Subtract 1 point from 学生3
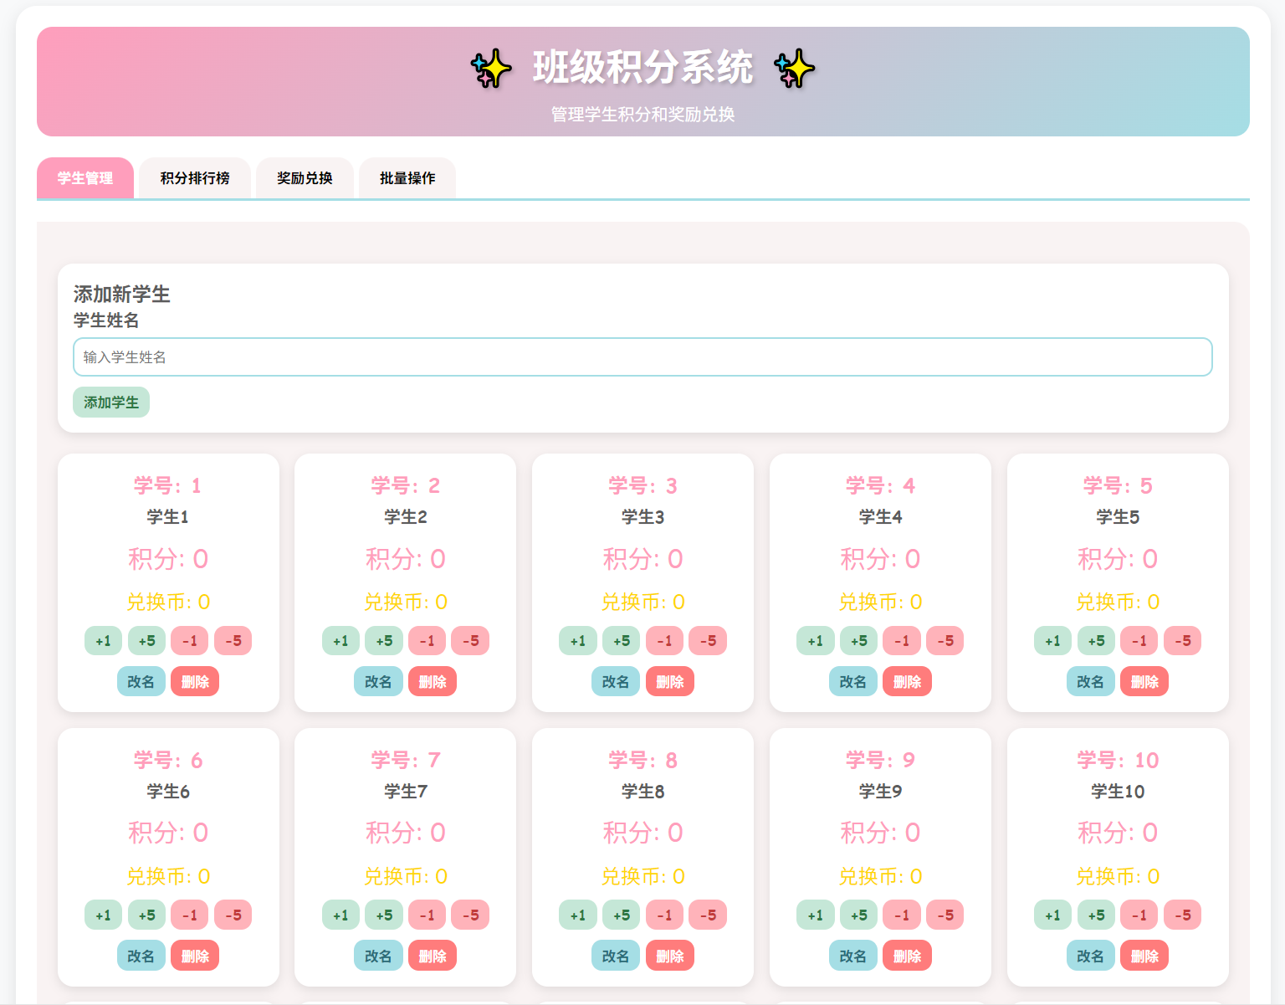The height and width of the screenshot is (1005, 1285). click(x=664, y=641)
